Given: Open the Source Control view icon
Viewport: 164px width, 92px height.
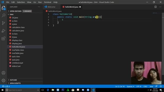Looking at the screenshot, I should point(3,23).
